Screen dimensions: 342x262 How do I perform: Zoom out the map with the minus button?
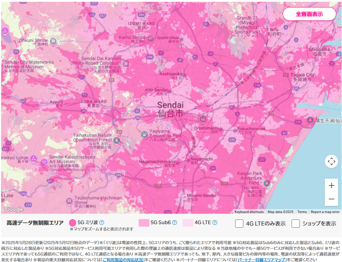pos(331,199)
